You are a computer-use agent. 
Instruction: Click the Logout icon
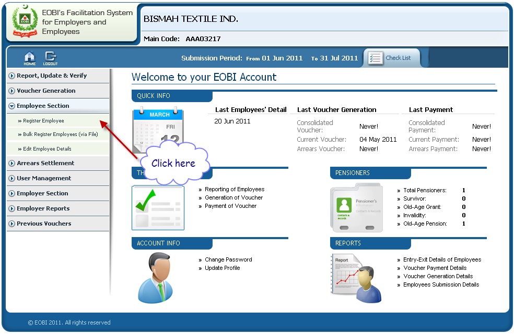pyautogui.click(x=50, y=58)
